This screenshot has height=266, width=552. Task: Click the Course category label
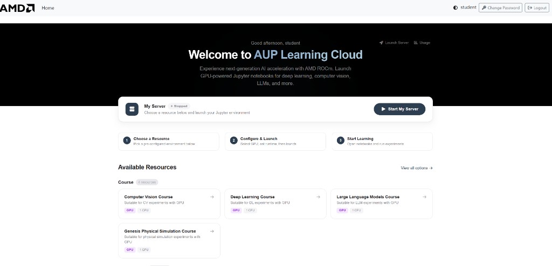tap(126, 182)
